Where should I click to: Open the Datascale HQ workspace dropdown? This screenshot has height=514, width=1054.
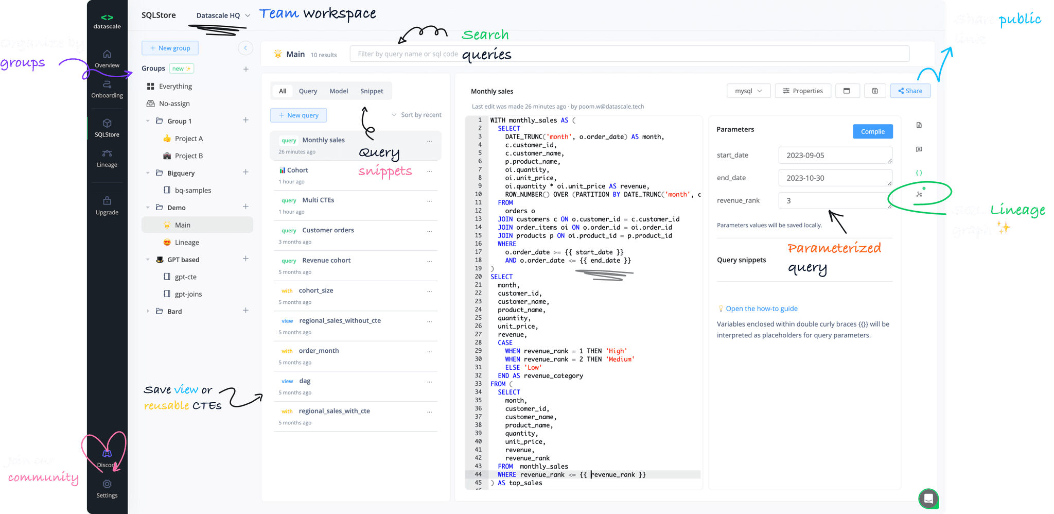[222, 15]
